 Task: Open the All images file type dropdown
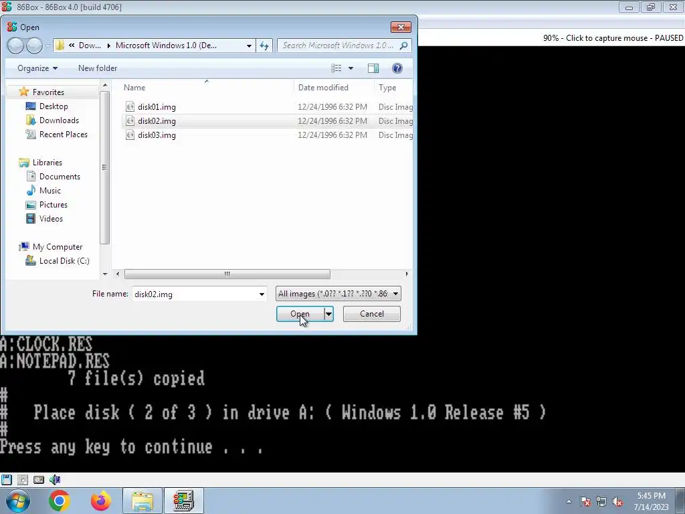tap(338, 294)
